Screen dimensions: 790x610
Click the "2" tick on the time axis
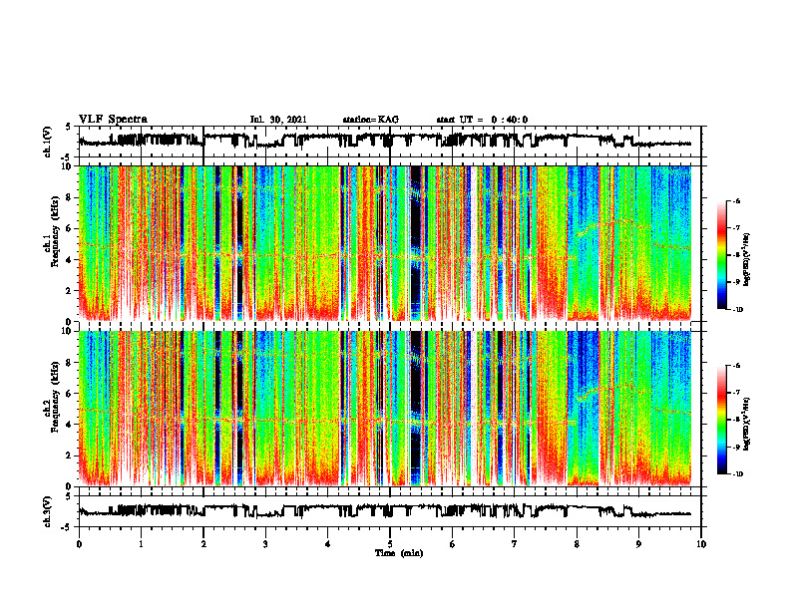pyautogui.click(x=203, y=544)
